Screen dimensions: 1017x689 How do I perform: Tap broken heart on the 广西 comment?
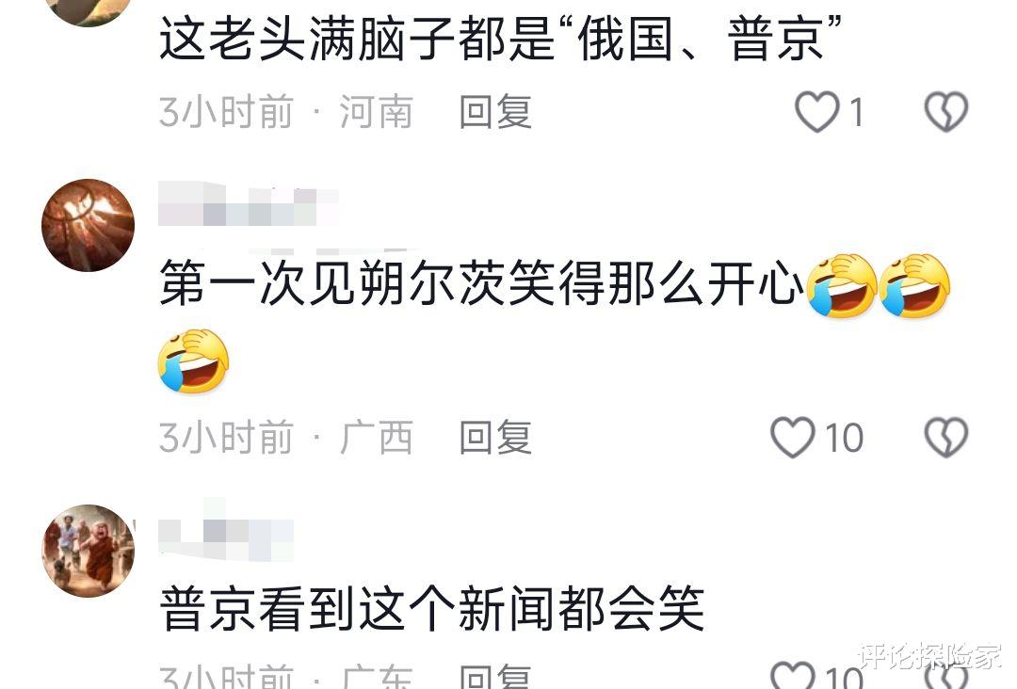click(x=945, y=438)
